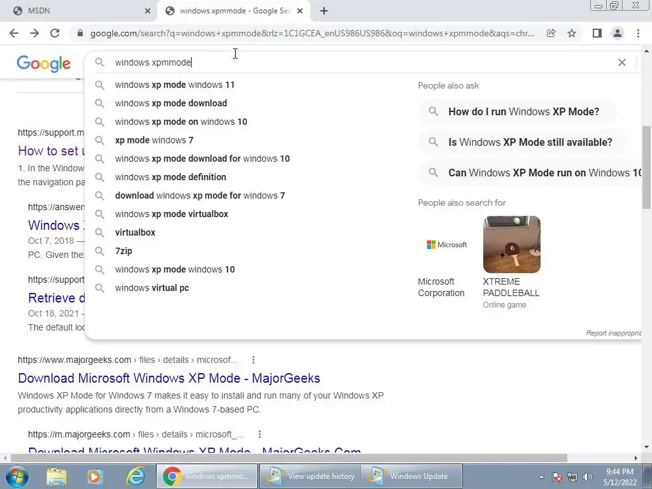Switch to the MSDN tab

pos(78,11)
